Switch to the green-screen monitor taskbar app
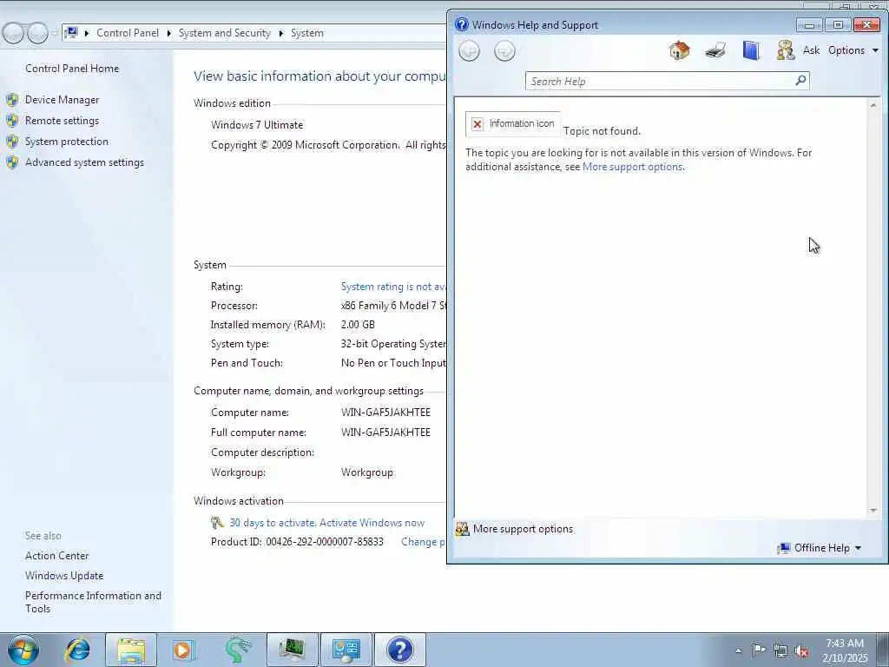 coord(292,650)
